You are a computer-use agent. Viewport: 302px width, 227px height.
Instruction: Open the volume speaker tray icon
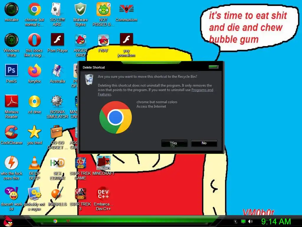[x=250, y=221]
